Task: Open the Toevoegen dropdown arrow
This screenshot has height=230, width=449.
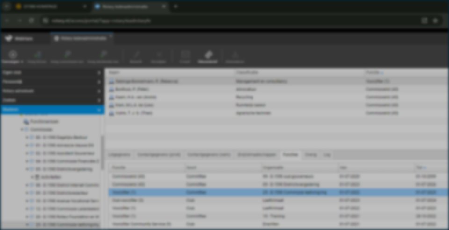Action: click(22, 62)
